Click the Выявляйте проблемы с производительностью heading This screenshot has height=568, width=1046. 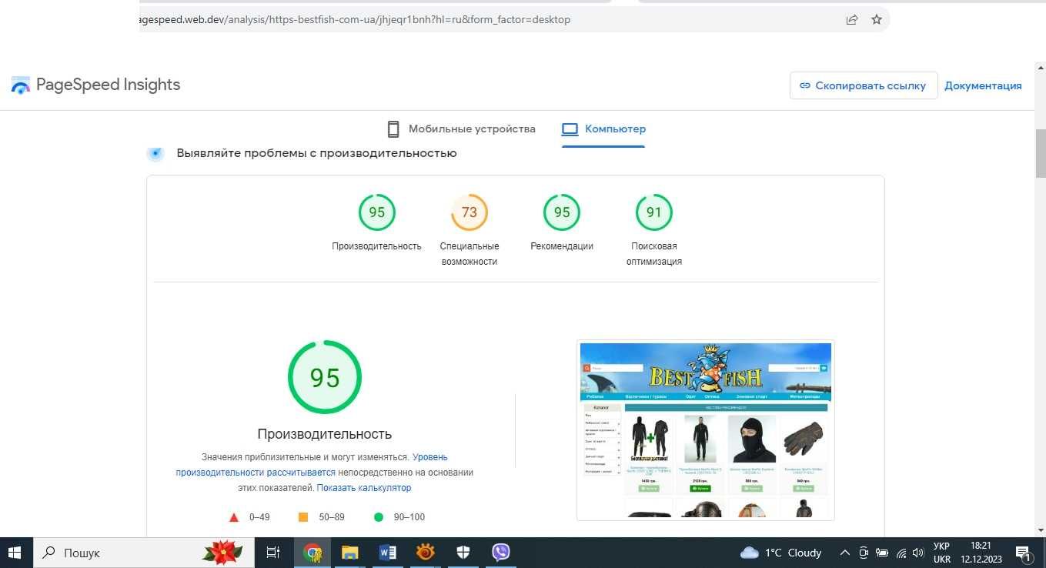coord(316,153)
